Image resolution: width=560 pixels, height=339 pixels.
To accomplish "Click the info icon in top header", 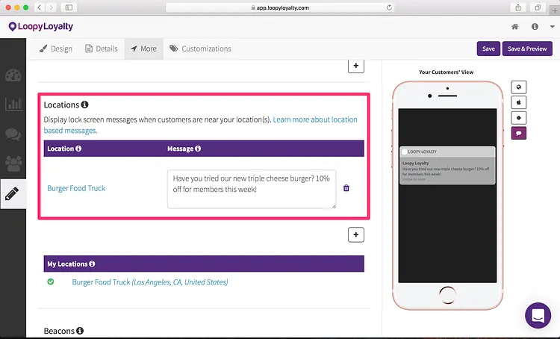I will click(535, 26).
